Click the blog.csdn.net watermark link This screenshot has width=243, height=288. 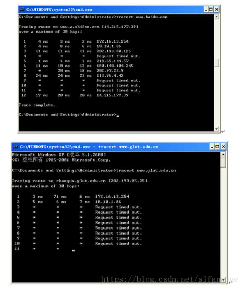170,279
